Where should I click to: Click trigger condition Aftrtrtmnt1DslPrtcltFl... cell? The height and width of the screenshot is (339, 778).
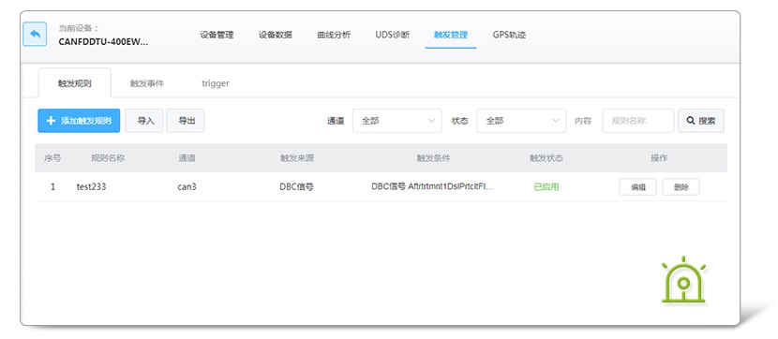pos(433,187)
